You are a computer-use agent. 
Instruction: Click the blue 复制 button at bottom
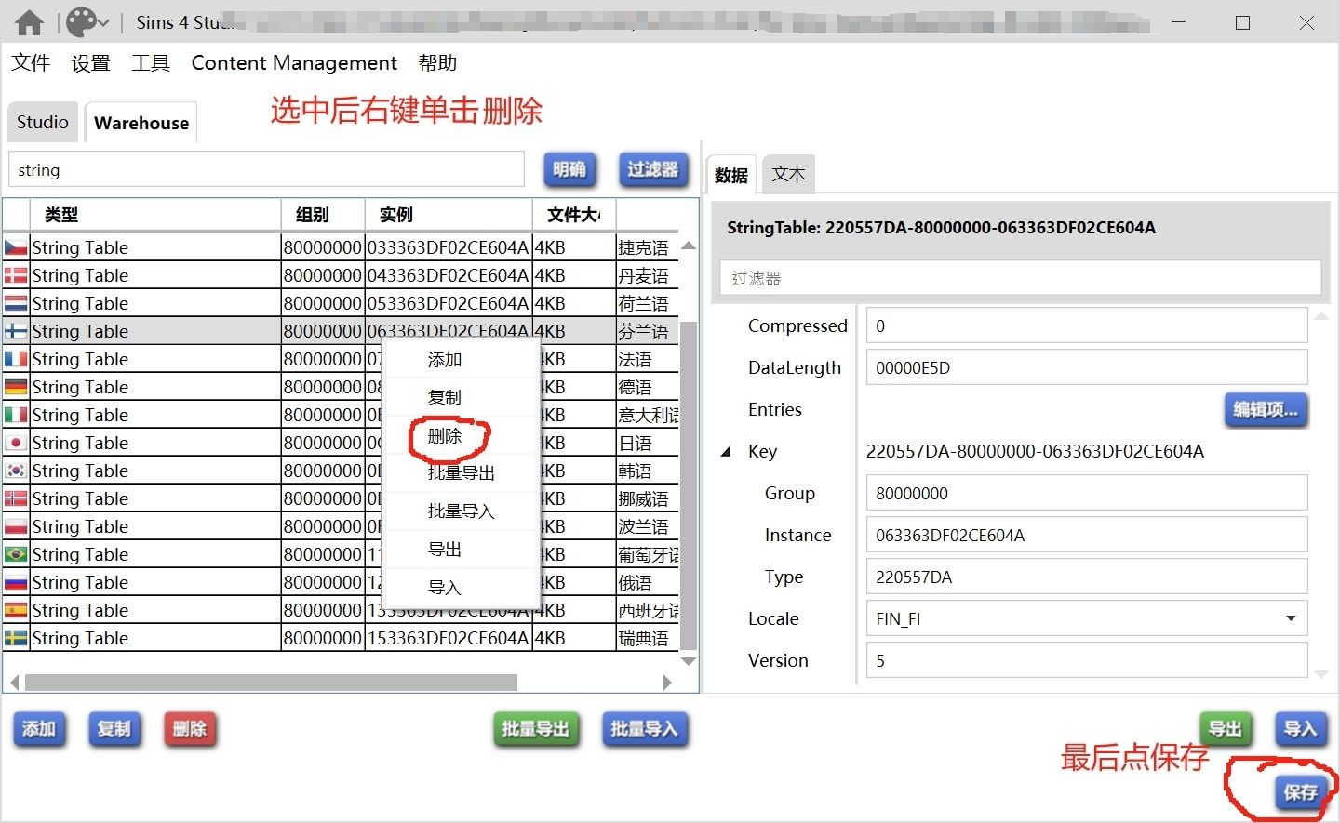tap(114, 729)
